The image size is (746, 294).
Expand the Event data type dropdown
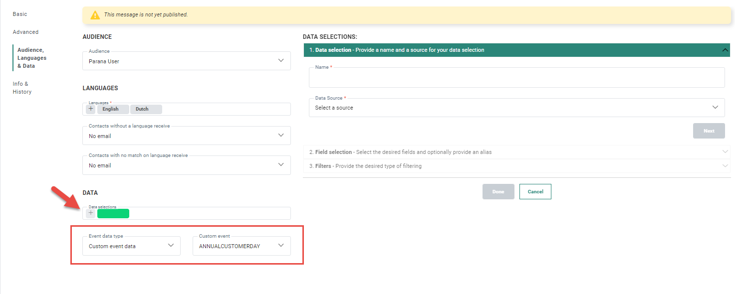click(131, 246)
